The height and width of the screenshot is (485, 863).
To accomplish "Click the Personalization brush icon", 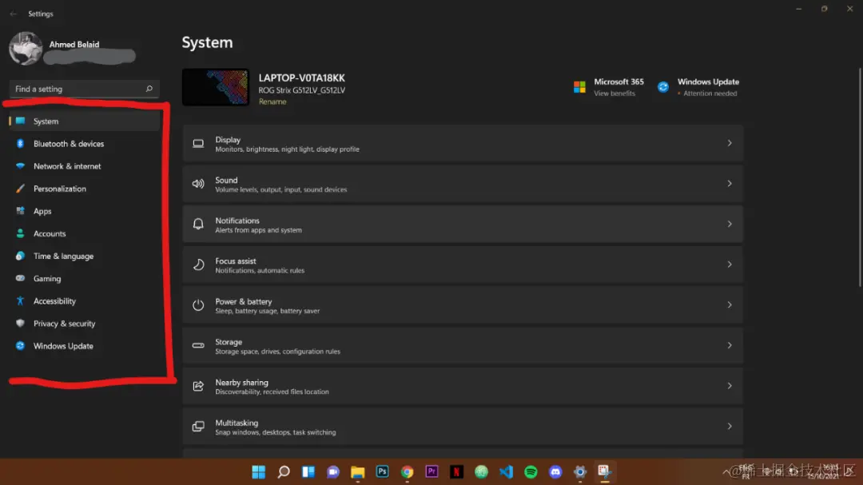I will 20,189.
